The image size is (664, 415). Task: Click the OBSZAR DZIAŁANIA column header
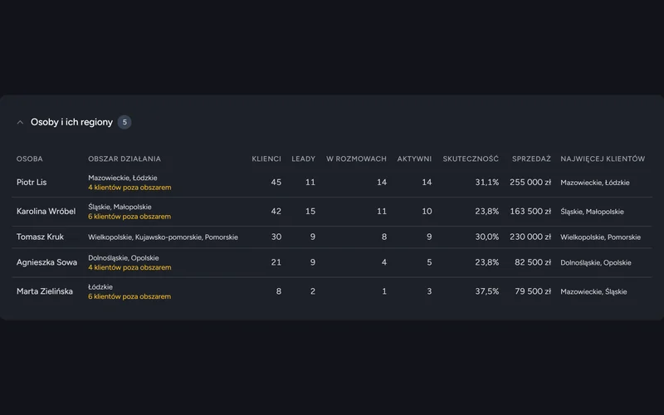(x=124, y=159)
